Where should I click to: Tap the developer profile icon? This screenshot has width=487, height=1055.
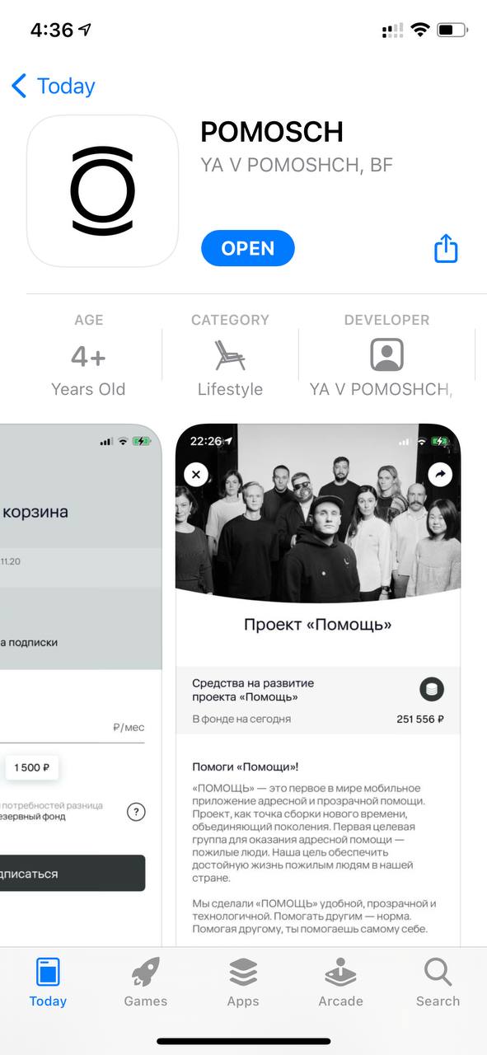[386, 355]
